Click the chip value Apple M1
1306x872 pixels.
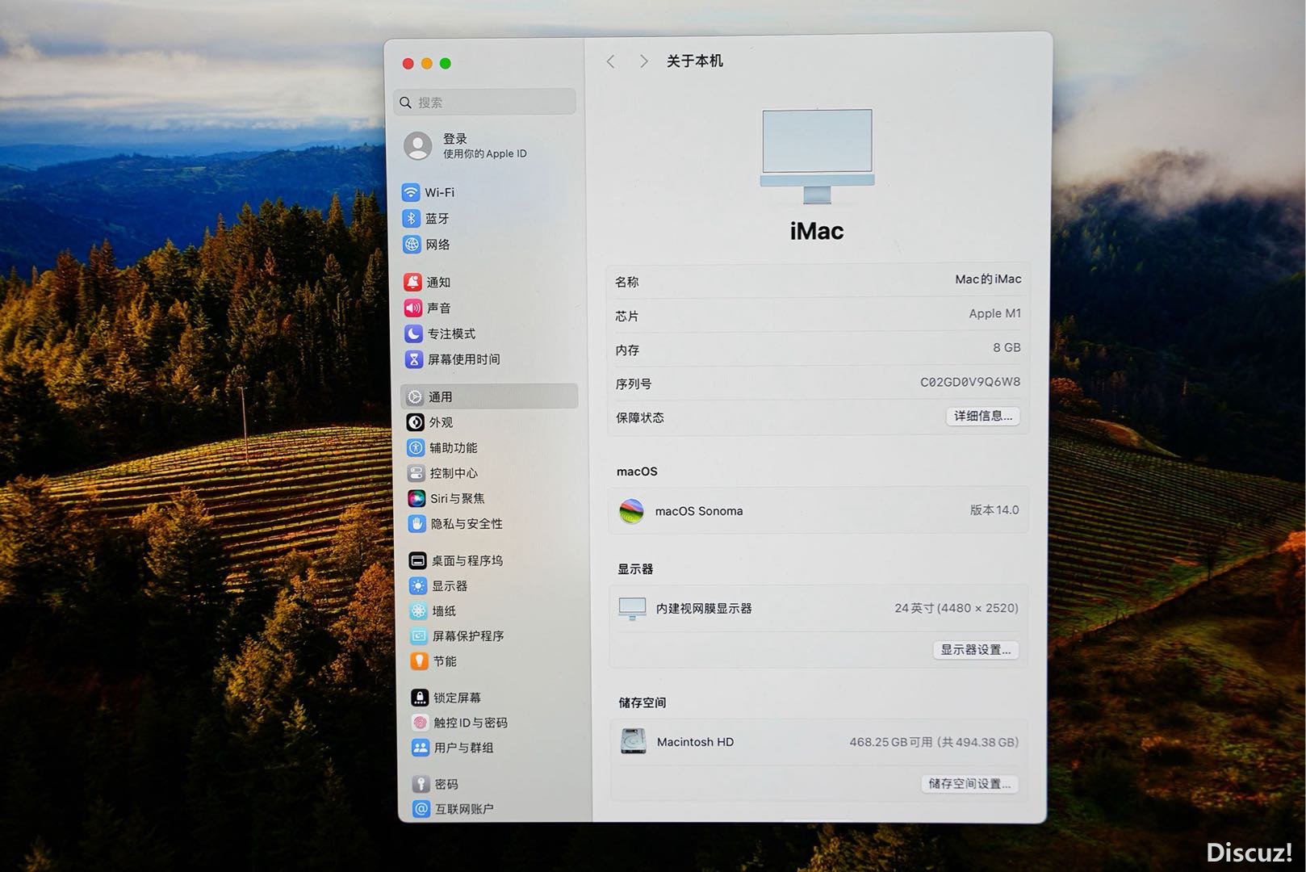coord(994,313)
